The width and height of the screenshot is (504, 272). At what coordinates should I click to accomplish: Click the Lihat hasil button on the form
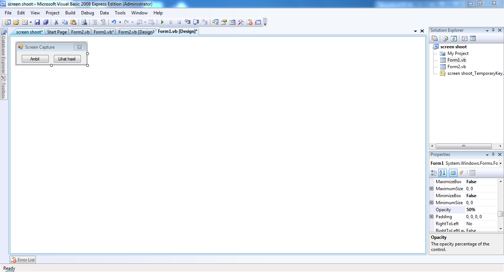(x=67, y=59)
